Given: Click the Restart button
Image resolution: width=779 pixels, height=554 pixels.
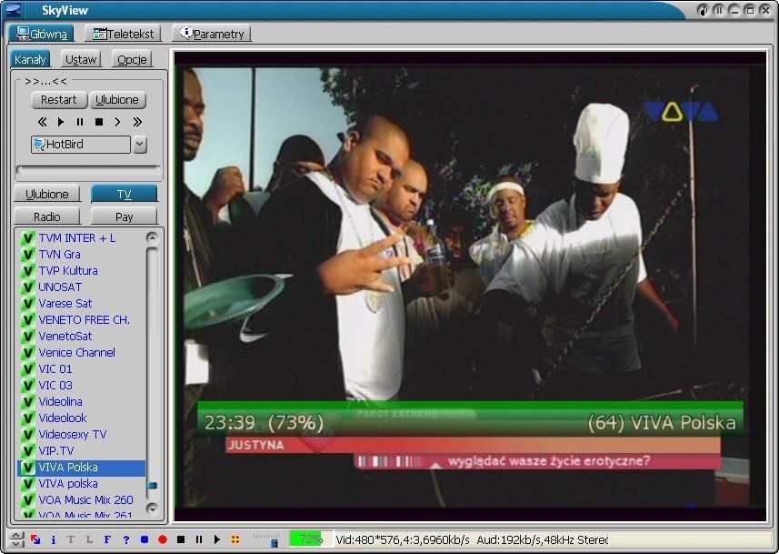Looking at the screenshot, I should pyautogui.click(x=59, y=100).
